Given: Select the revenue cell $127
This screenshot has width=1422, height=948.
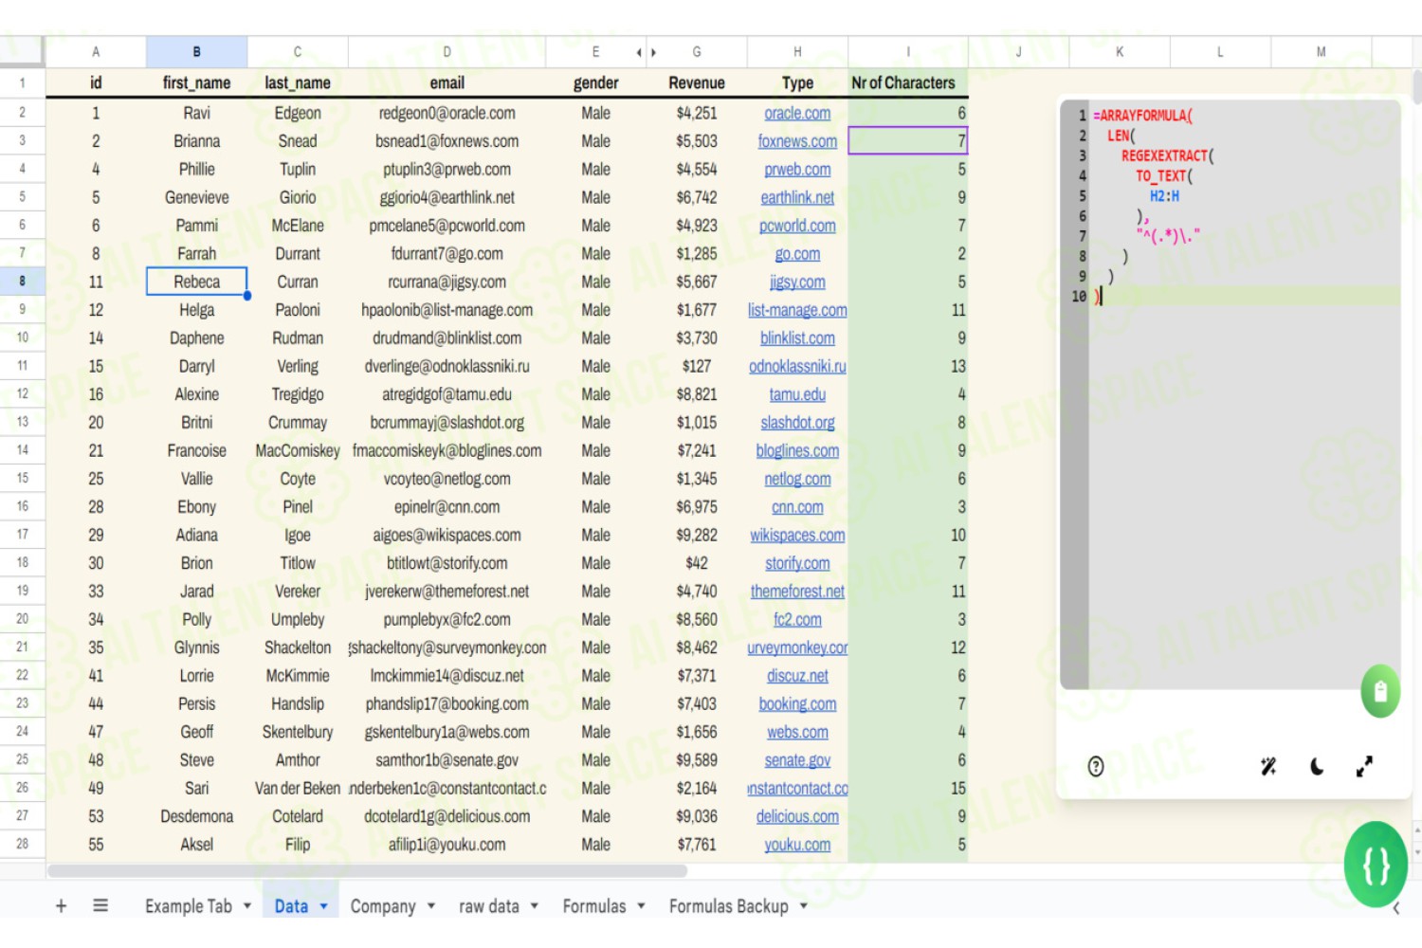Looking at the screenshot, I should [697, 367].
